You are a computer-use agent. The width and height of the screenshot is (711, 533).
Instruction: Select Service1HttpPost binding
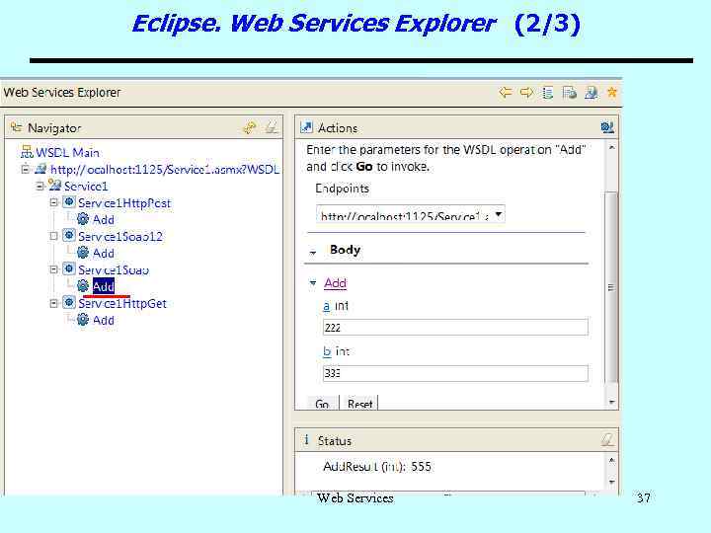point(124,203)
